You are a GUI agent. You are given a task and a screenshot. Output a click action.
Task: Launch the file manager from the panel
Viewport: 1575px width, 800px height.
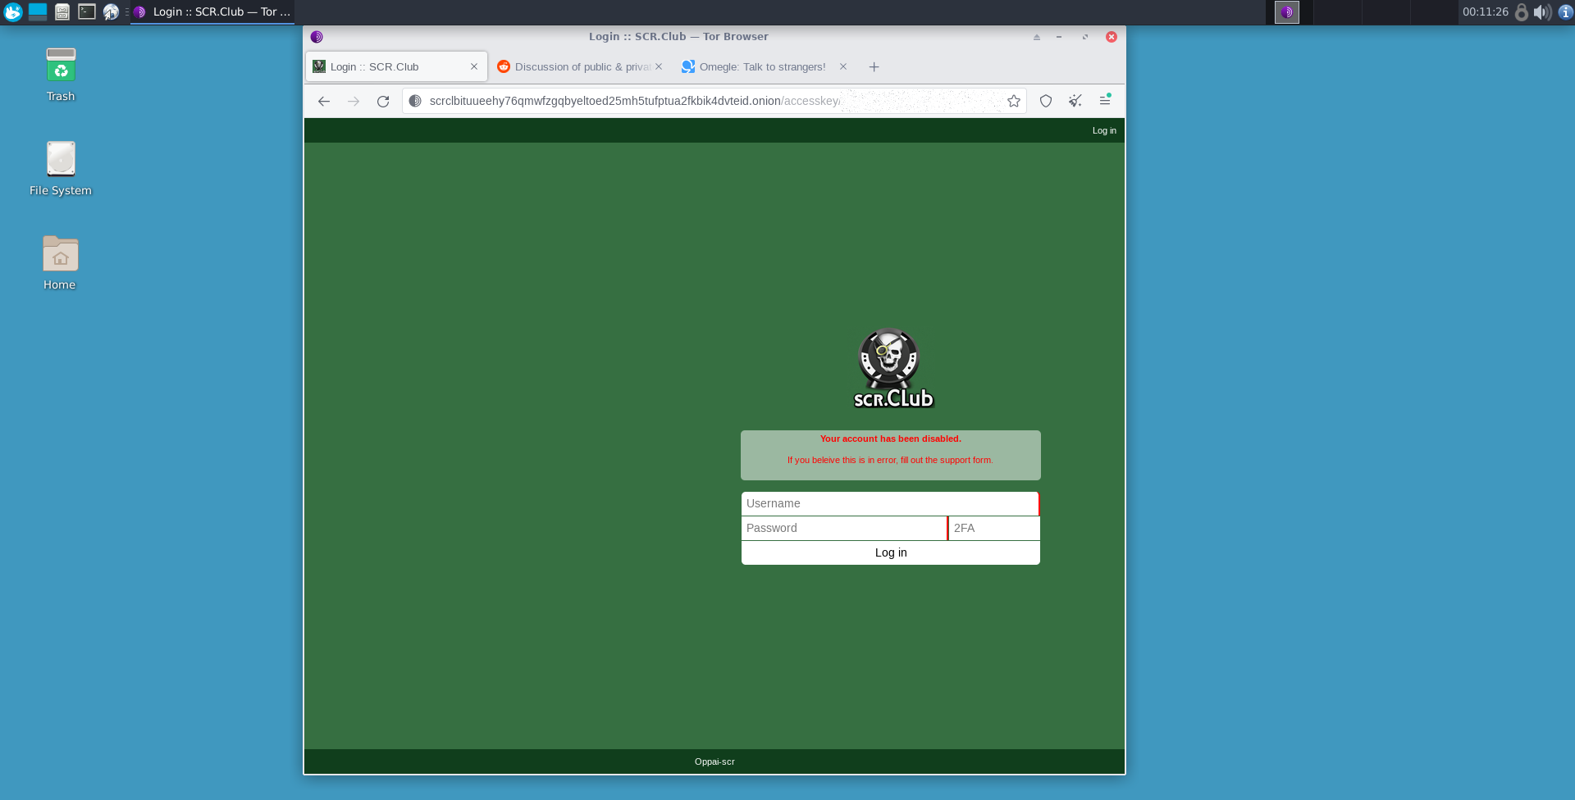click(x=62, y=11)
